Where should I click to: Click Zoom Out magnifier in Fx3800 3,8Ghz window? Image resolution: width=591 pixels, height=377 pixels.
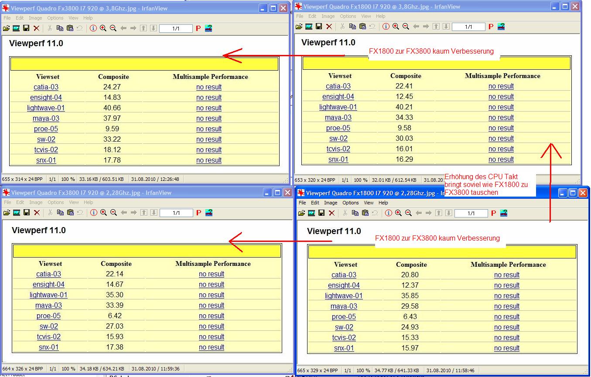click(113, 28)
